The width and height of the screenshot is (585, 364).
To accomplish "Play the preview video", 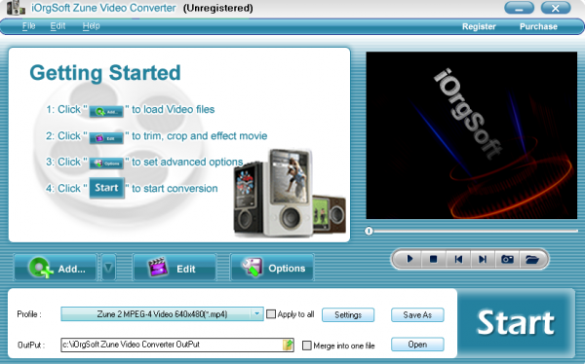I will (409, 259).
